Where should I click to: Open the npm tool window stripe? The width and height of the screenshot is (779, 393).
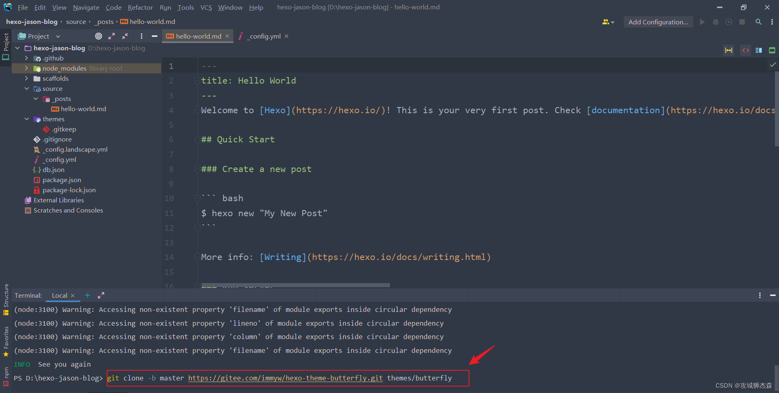6,376
